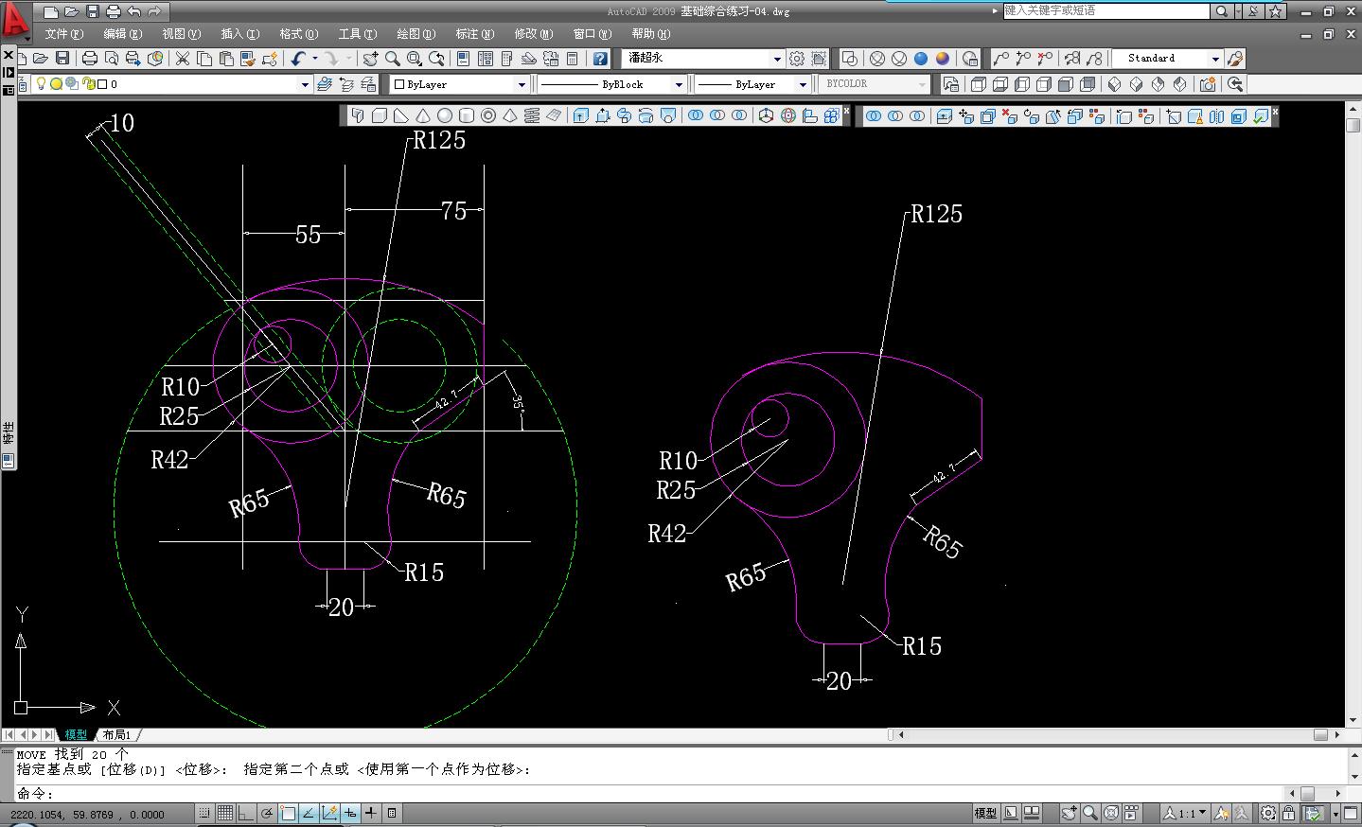Toggle Ortho mode in status bar

[245, 813]
